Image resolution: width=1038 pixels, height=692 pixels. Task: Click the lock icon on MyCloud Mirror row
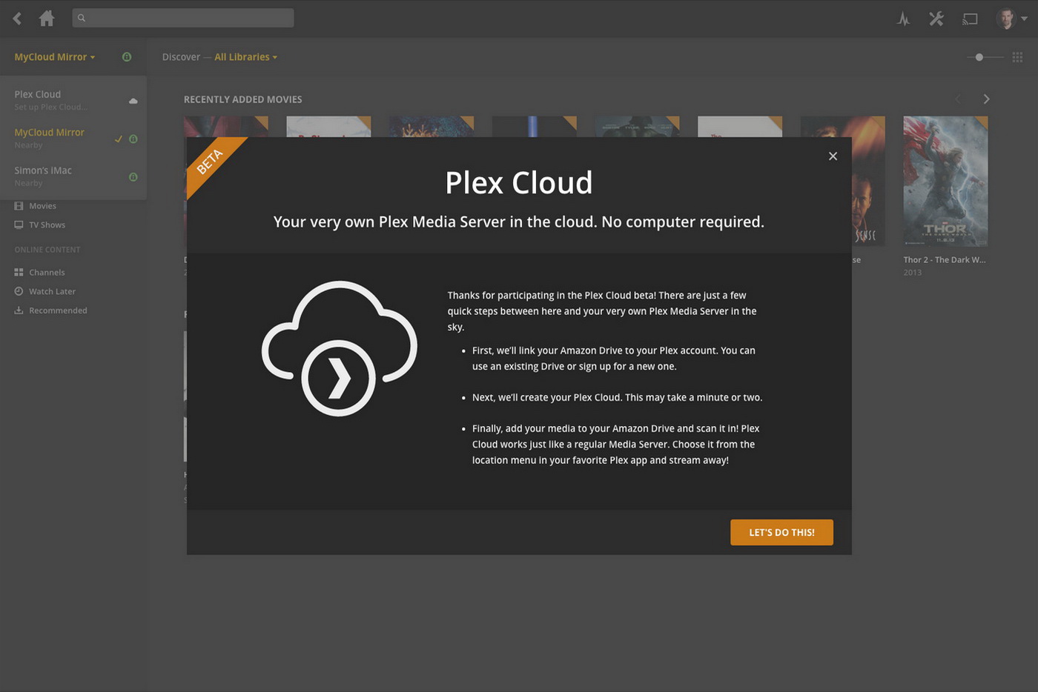point(133,139)
